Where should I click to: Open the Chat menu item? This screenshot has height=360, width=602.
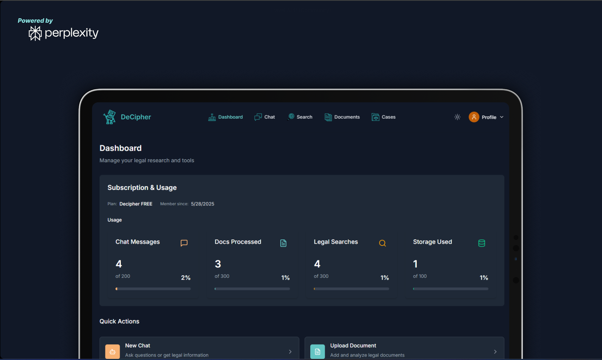click(265, 117)
